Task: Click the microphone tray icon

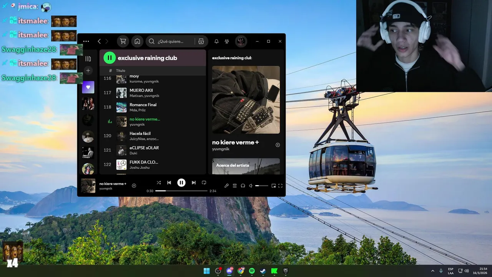Action: (441, 271)
